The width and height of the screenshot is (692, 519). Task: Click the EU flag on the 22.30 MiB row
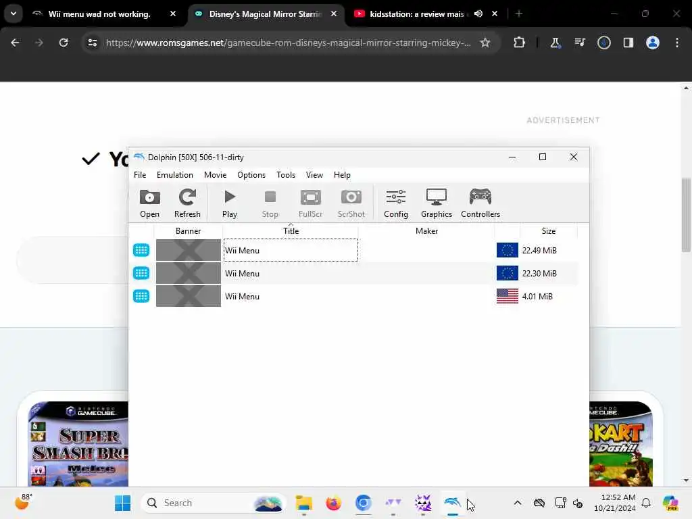pyautogui.click(x=507, y=273)
